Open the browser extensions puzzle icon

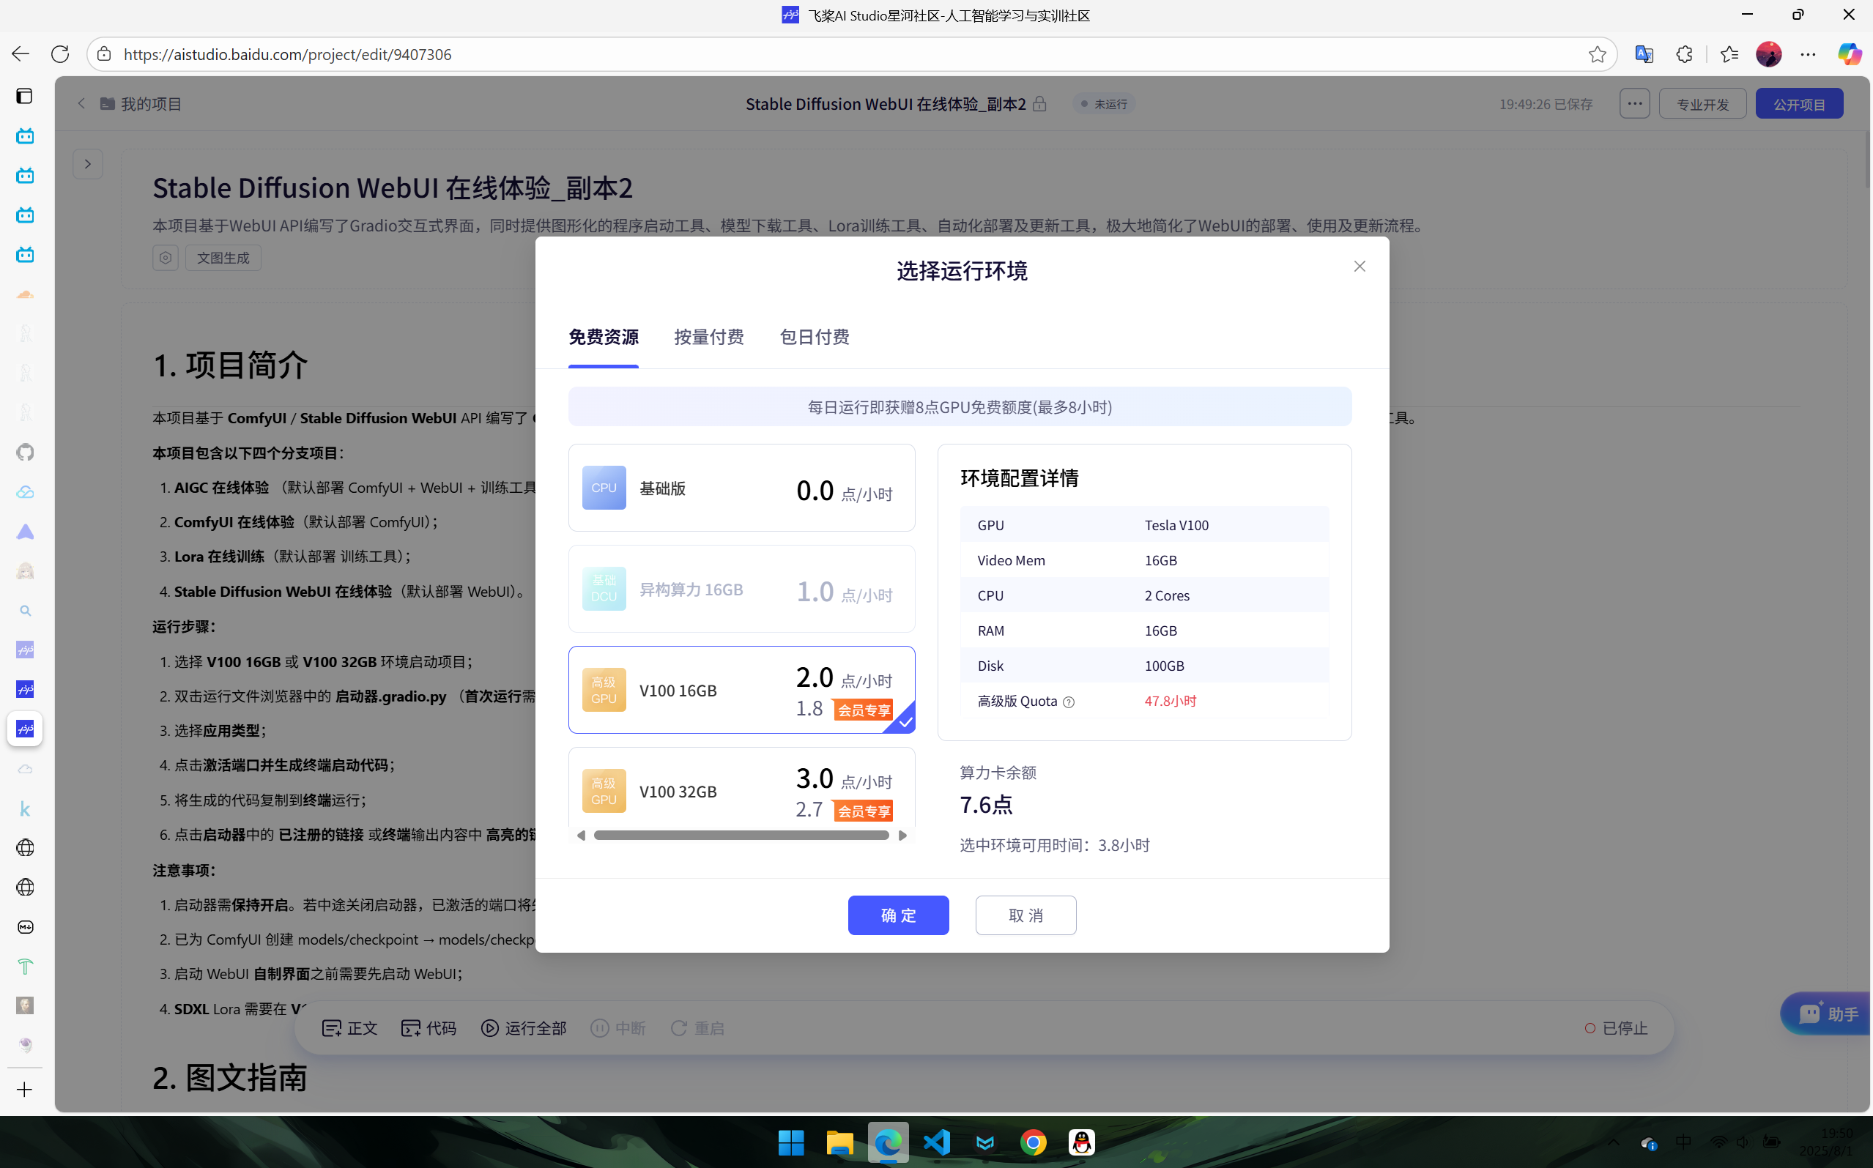coord(1684,54)
